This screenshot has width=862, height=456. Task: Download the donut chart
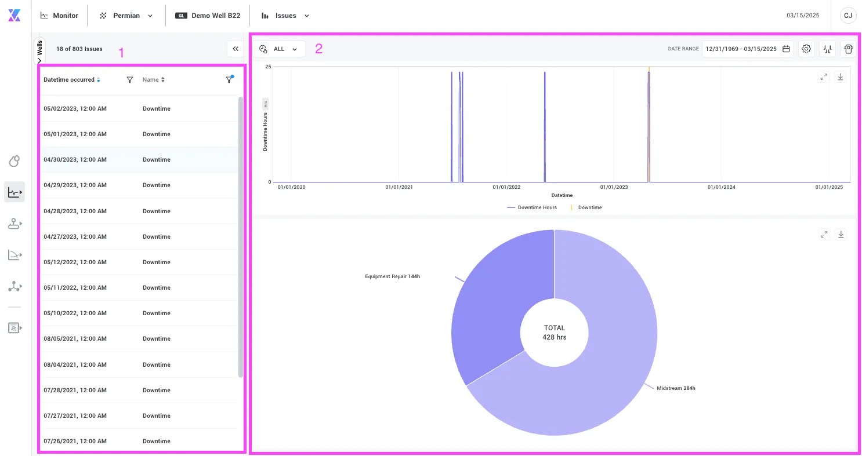[x=841, y=234]
